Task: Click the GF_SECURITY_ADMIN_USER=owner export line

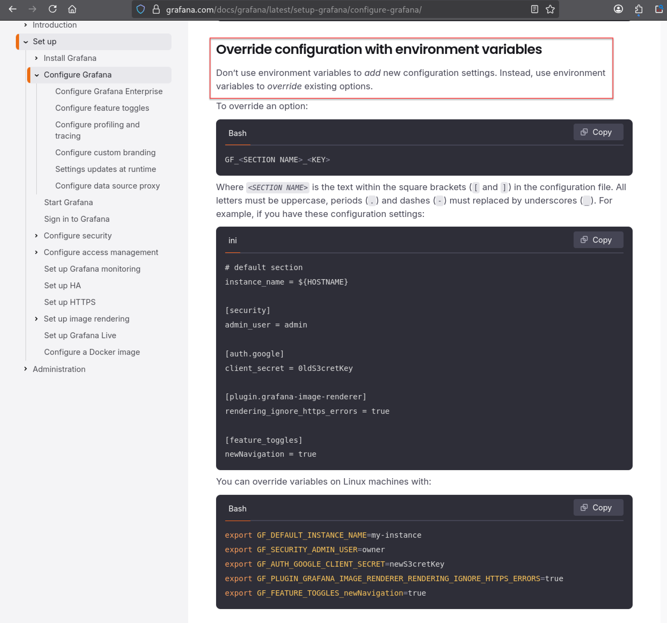Action: point(305,549)
